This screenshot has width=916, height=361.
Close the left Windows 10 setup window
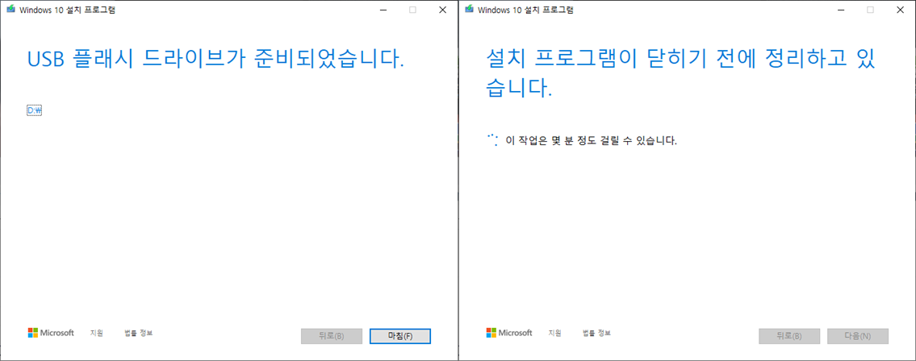442,10
